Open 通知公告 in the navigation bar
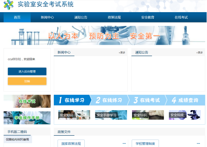Screen dimensions: 207x147 click(x=81, y=17)
